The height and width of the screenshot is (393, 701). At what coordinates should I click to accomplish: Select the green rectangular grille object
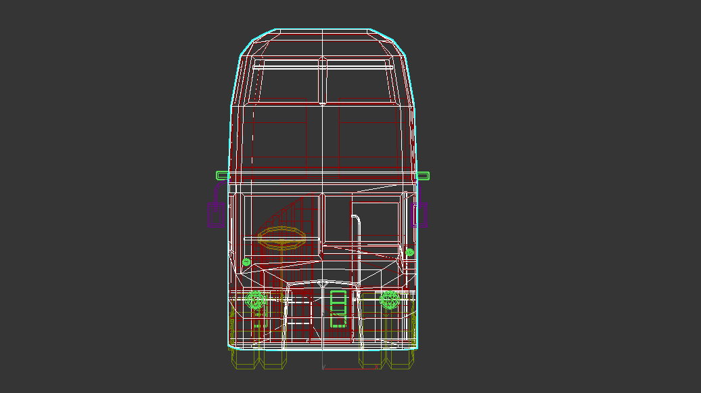(338, 309)
